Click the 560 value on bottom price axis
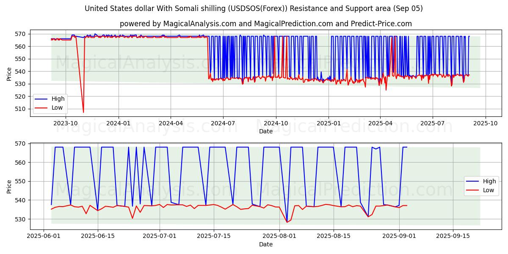Image resolution: width=508 pixels, height=254 pixels. (21, 163)
